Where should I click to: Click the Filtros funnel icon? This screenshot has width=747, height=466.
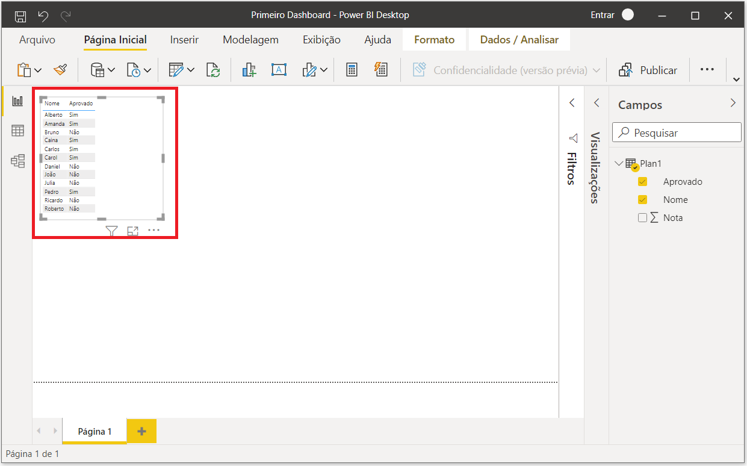(x=573, y=138)
